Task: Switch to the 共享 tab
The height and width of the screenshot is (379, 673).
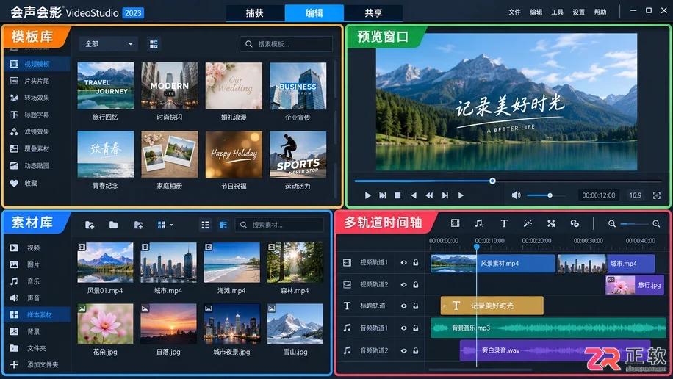Action: tap(373, 13)
